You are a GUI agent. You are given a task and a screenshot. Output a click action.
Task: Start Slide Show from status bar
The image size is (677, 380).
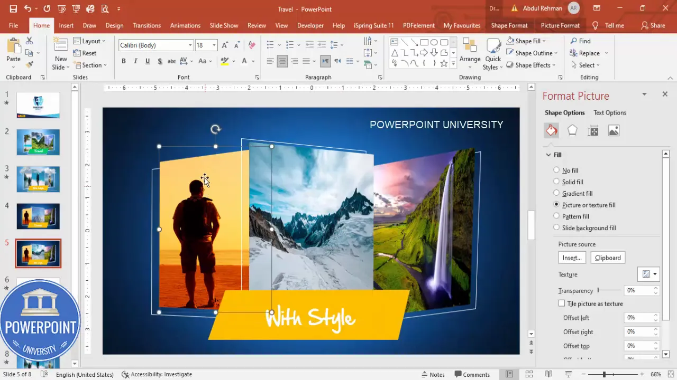tap(568, 374)
